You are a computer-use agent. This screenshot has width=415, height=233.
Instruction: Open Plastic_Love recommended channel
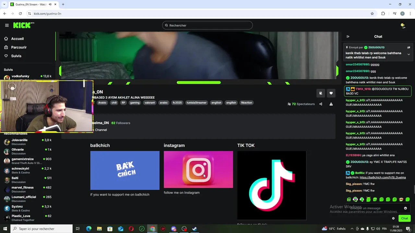point(28,218)
